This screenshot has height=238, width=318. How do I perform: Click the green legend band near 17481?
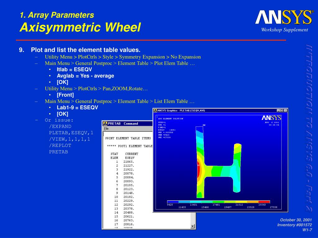click(x=218, y=202)
